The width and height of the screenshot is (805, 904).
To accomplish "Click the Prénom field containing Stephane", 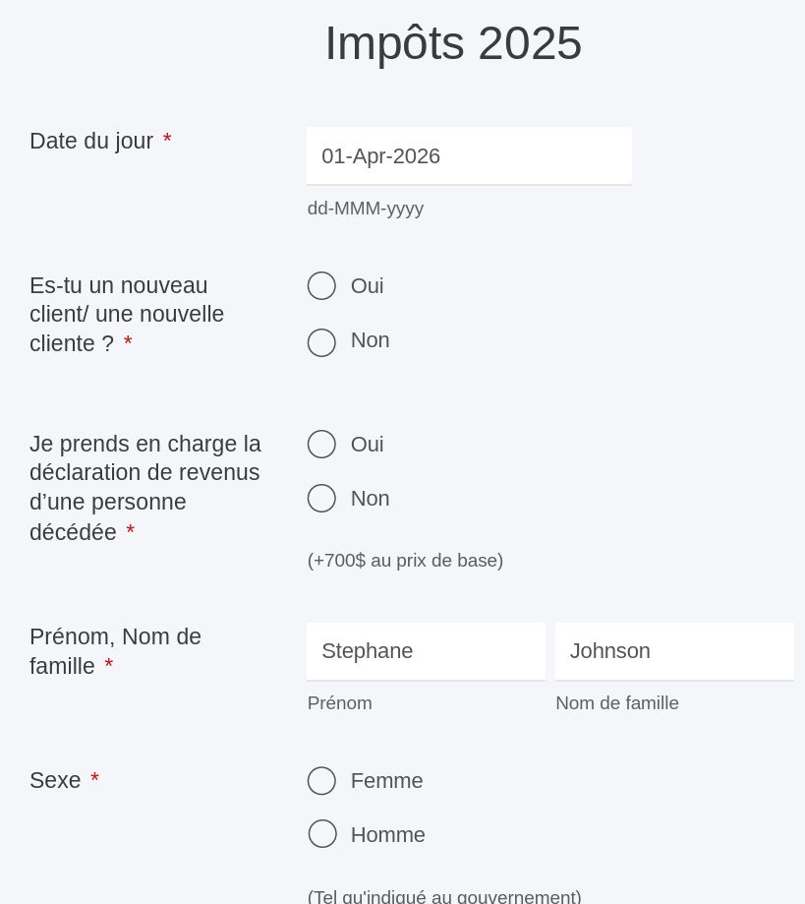I will (x=426, y=651).
